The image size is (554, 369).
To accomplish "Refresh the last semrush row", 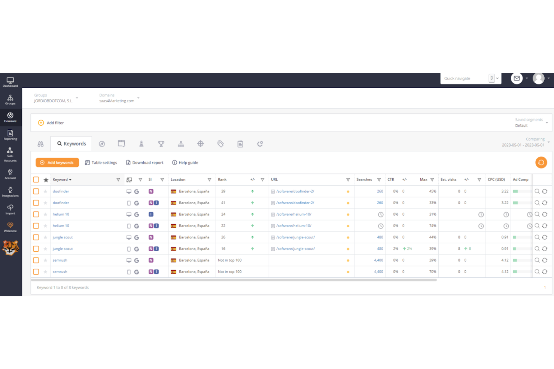I will pyautogui.click(x=545, y=272).
